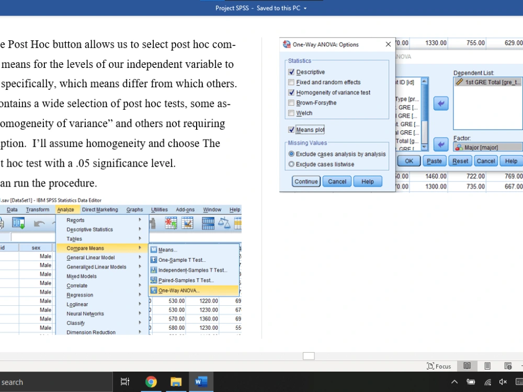Expand the Compare Means submenu
The image size is (523, 392).
click(x=102, y=248)
